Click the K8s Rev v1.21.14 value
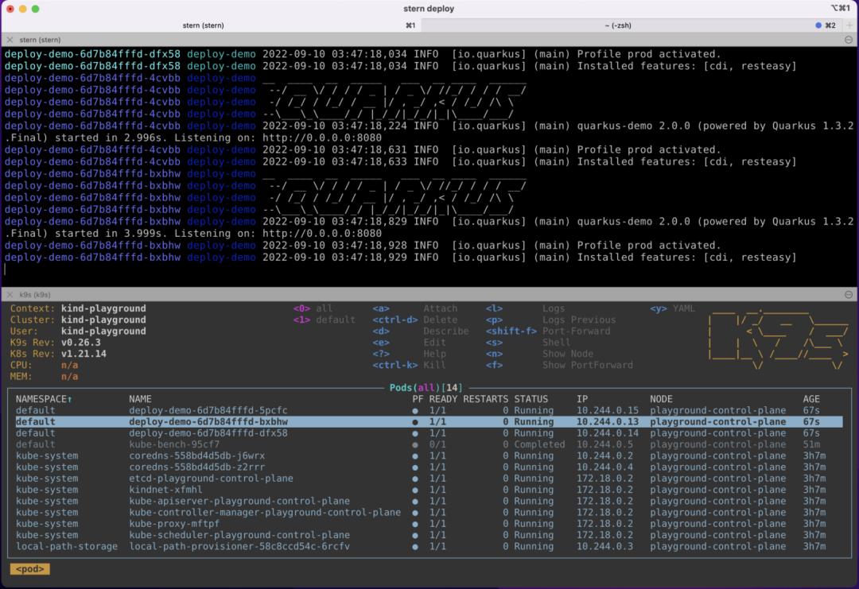The width and height of the screenshot is (859, 589). (84, 354)
